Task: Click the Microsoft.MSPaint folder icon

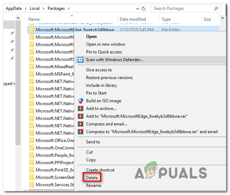Action: pos(32,74)
